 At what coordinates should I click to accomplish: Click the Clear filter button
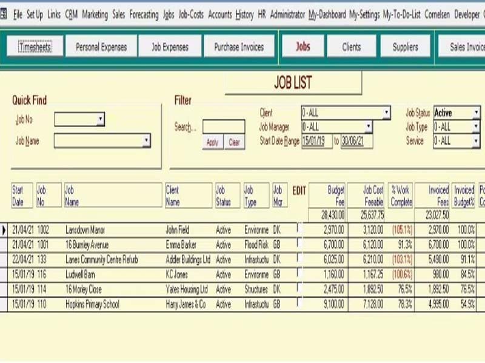235,142
